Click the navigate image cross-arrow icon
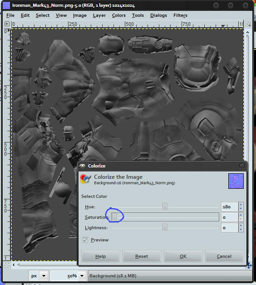 (250, 265)
